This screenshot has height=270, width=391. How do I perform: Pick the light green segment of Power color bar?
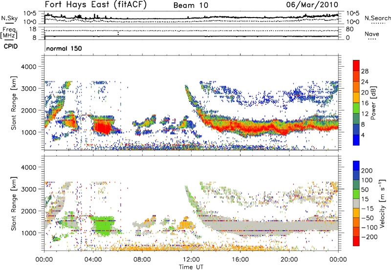tap(356, 108)
